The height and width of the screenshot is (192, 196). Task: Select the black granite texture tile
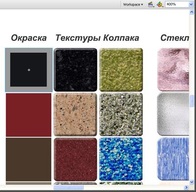coord(75,70)
